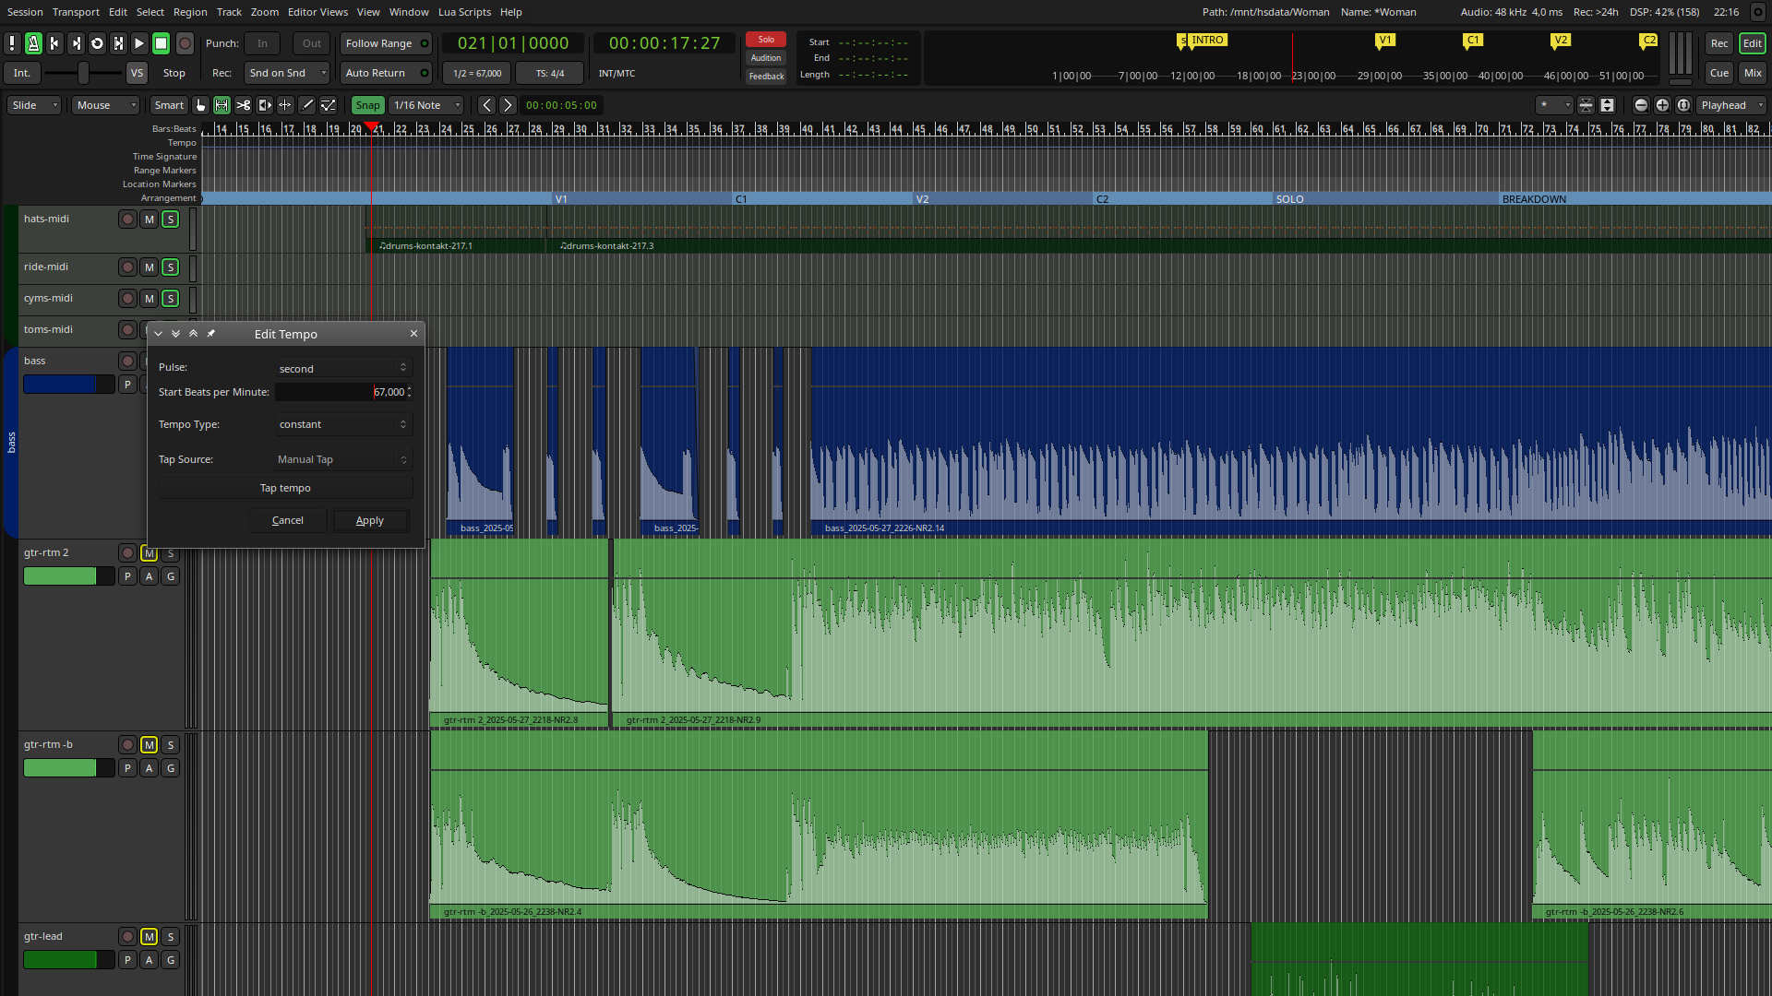Image resolution: width=1772 pixels, height=996 pixels.
Task: Click the zoom out magnifier icon
Action: [x=1641, y=105]
